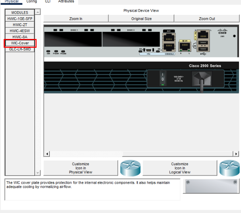Click the WIC cover plate thumbnail
Image resolution: width=241 pixels, height=213 pixels.
(x=211, y=186)
